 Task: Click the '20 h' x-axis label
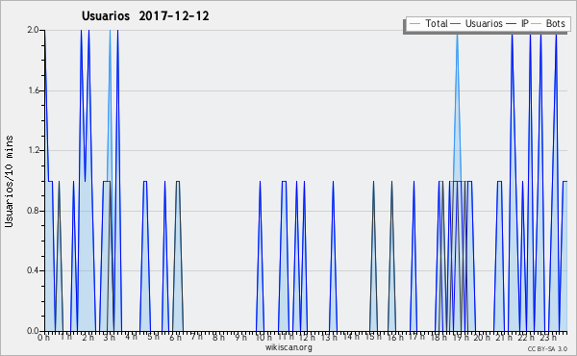(x=482, y=337)
